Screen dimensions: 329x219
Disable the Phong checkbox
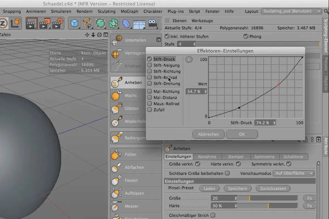[x=246, y=36]
